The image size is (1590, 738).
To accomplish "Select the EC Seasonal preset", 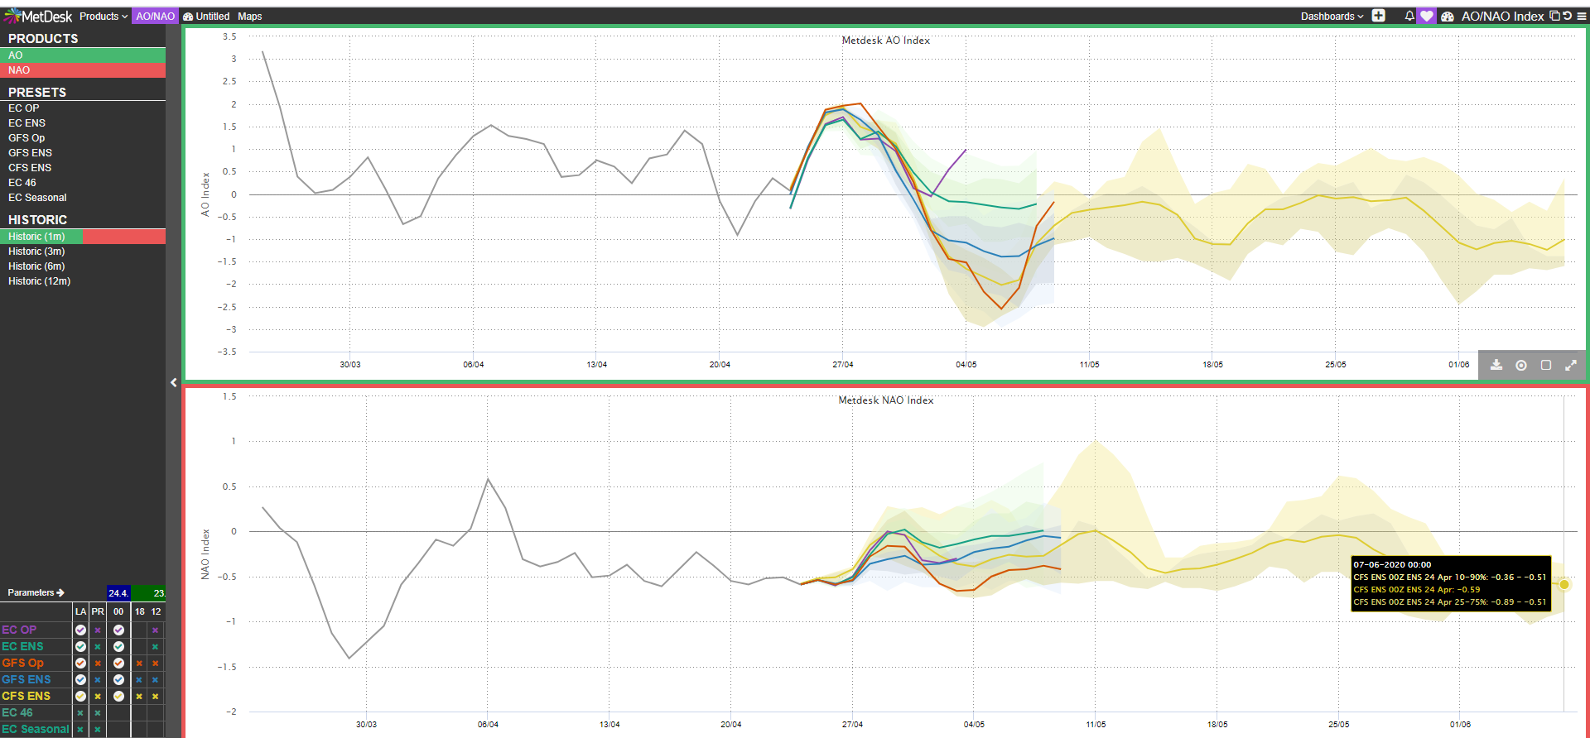I will point(37,198).
